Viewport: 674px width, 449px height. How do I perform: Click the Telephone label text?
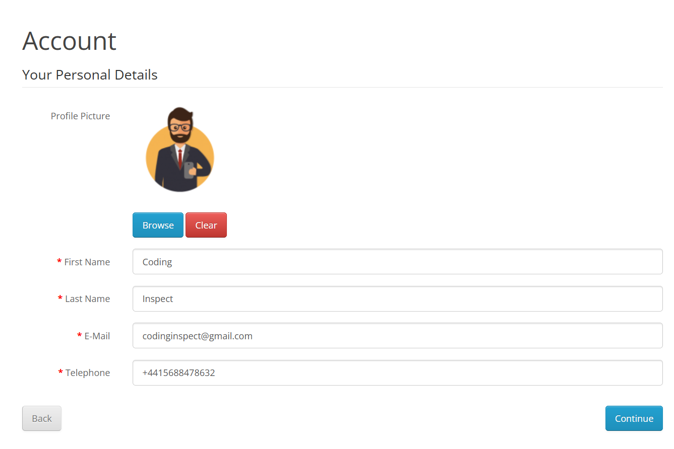(x=88, y=372)
